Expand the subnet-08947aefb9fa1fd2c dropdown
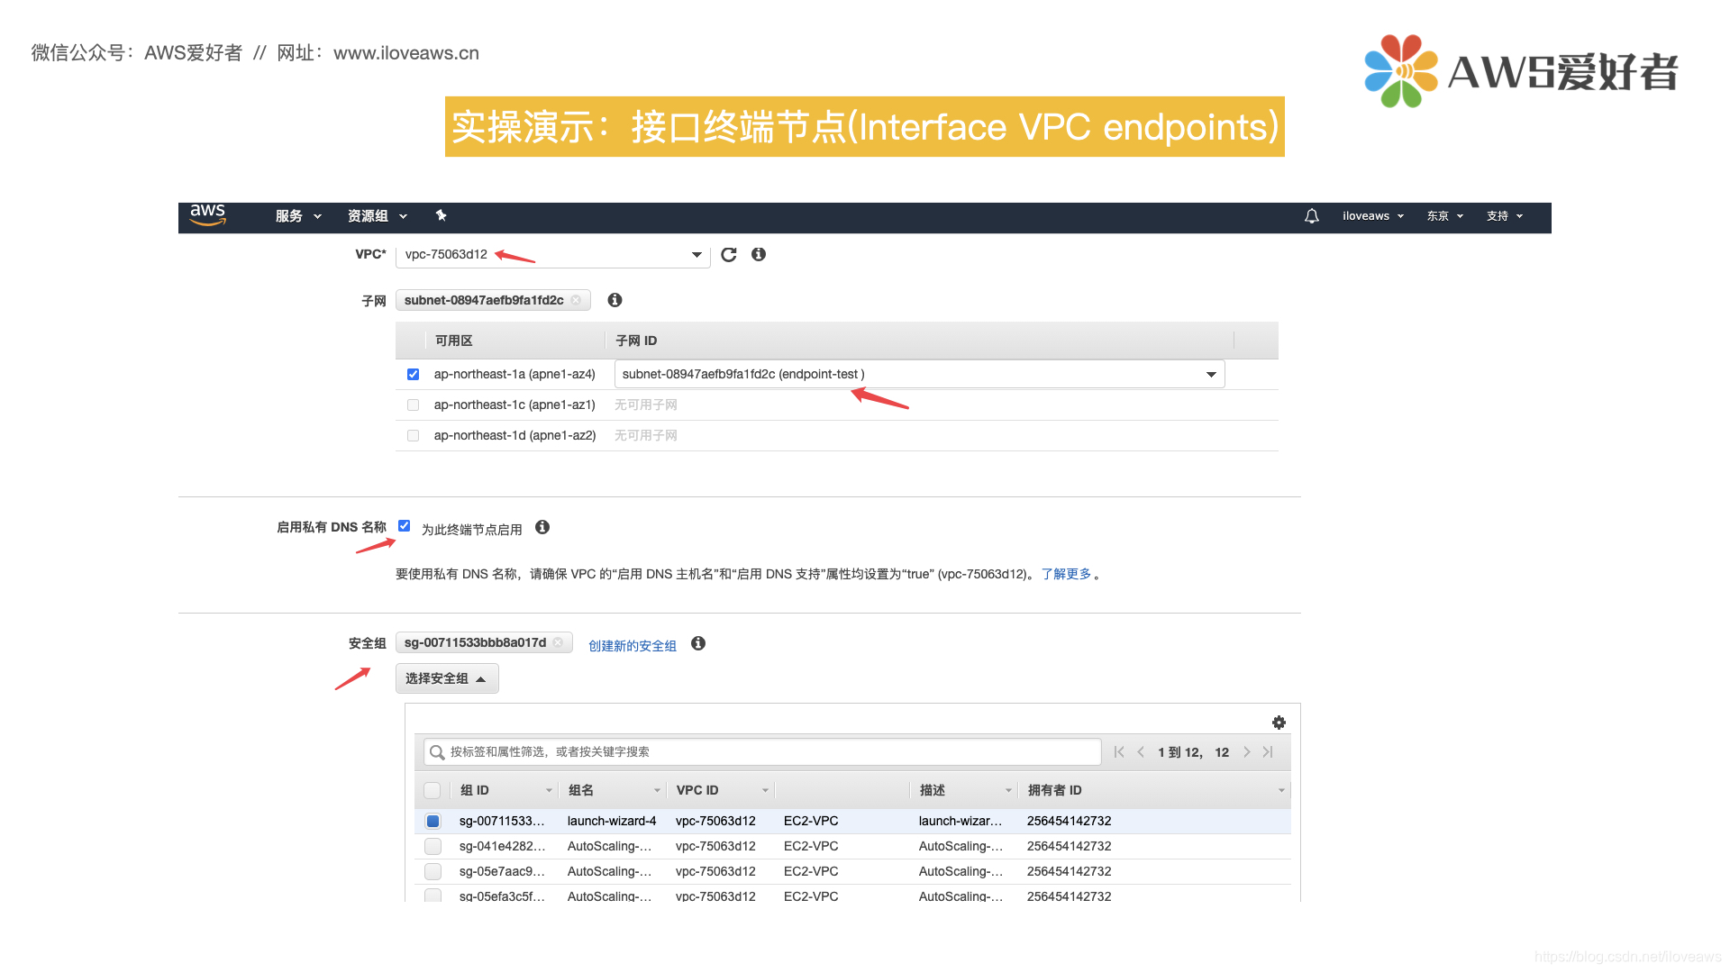 pos(1212,376)
